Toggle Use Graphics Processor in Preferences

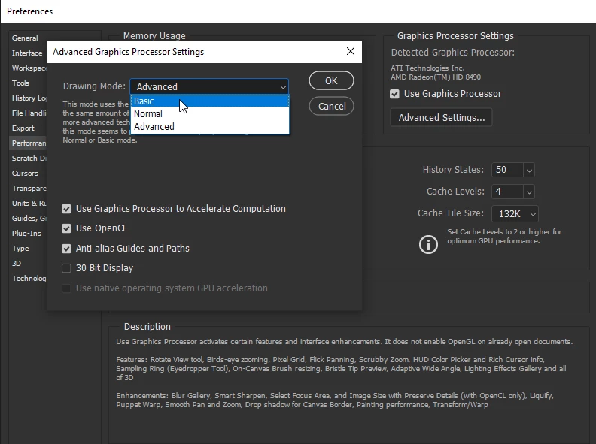(394, 94)
